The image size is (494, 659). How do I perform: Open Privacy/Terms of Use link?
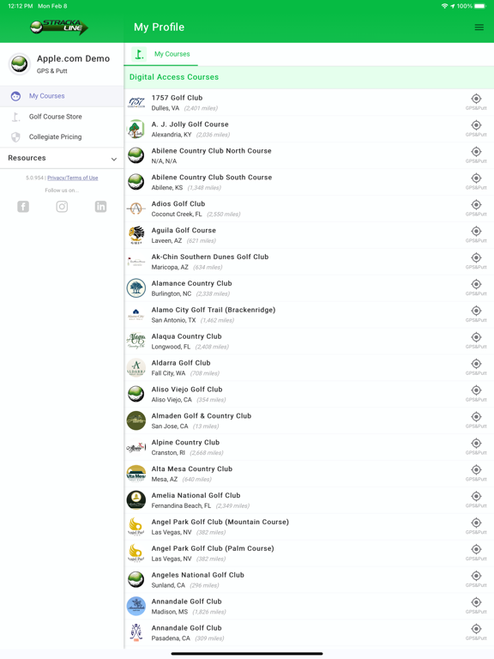[73, 178]
